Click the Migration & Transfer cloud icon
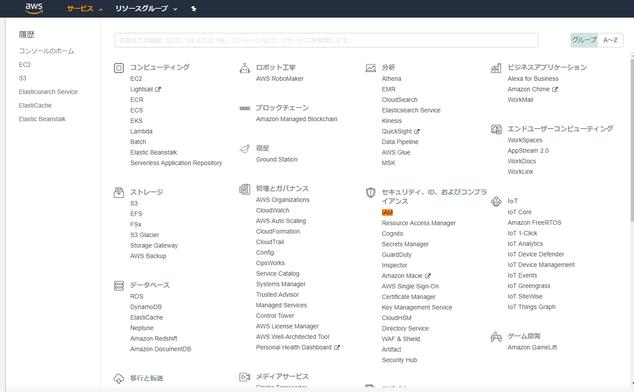This screenshot has width=634, height=392. [119, 378]
